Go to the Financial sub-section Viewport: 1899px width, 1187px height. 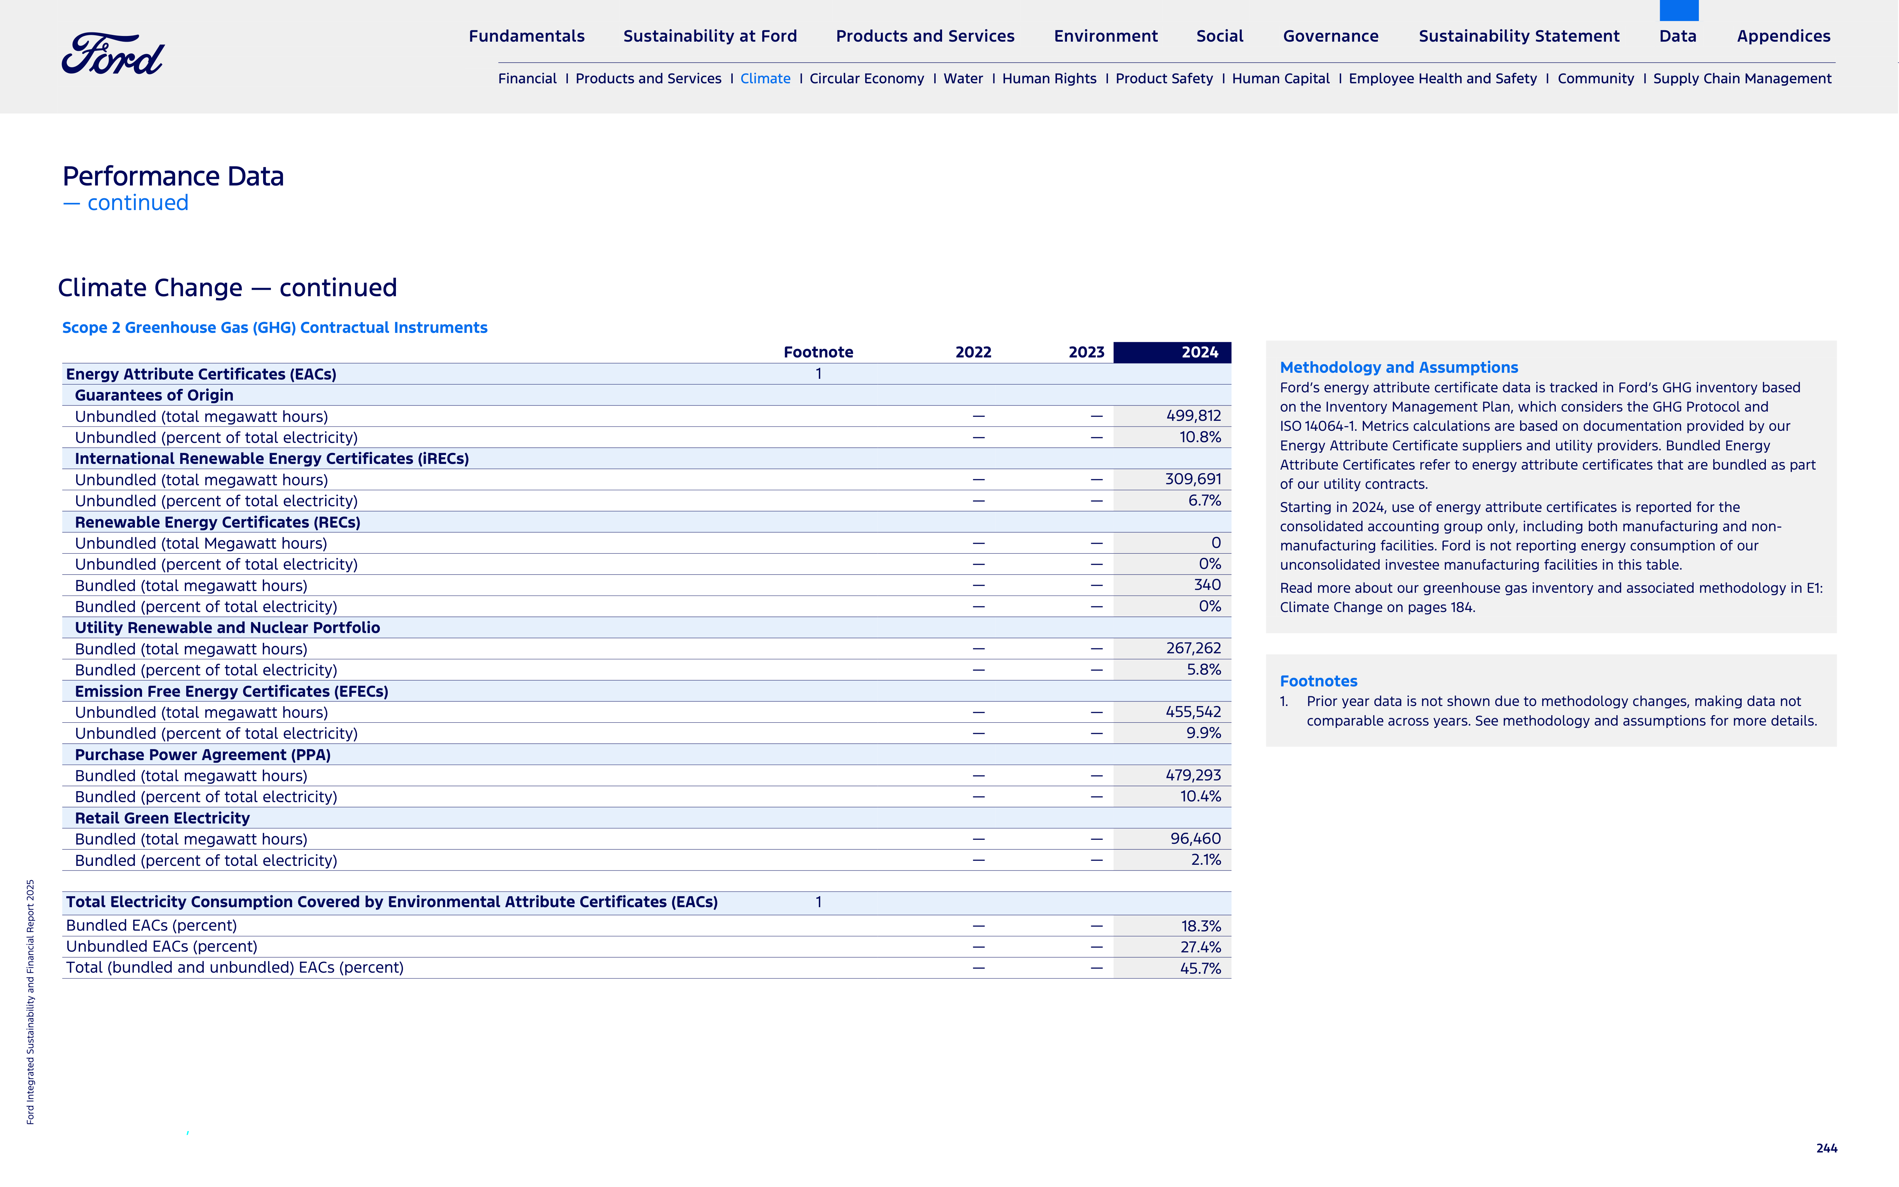coord(527,79)
